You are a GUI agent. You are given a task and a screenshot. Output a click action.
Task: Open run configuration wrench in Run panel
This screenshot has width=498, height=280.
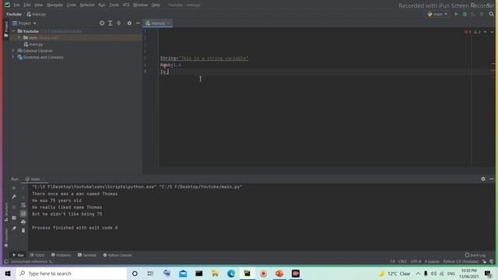tap(14, 197)
